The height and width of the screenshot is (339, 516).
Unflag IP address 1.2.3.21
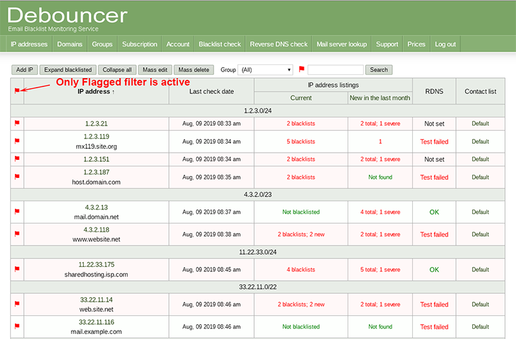17,123
